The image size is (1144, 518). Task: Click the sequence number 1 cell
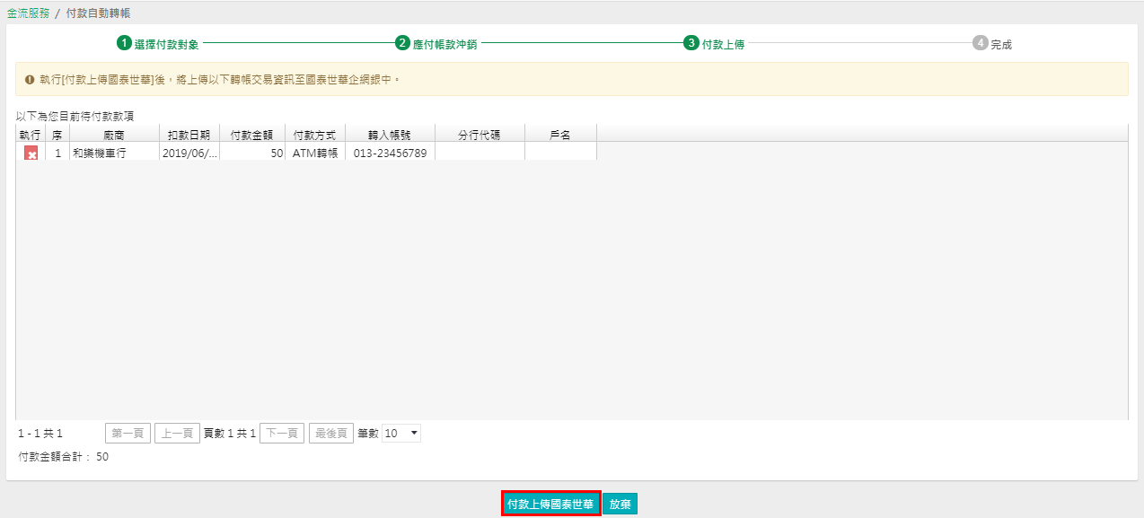(57, 153)
